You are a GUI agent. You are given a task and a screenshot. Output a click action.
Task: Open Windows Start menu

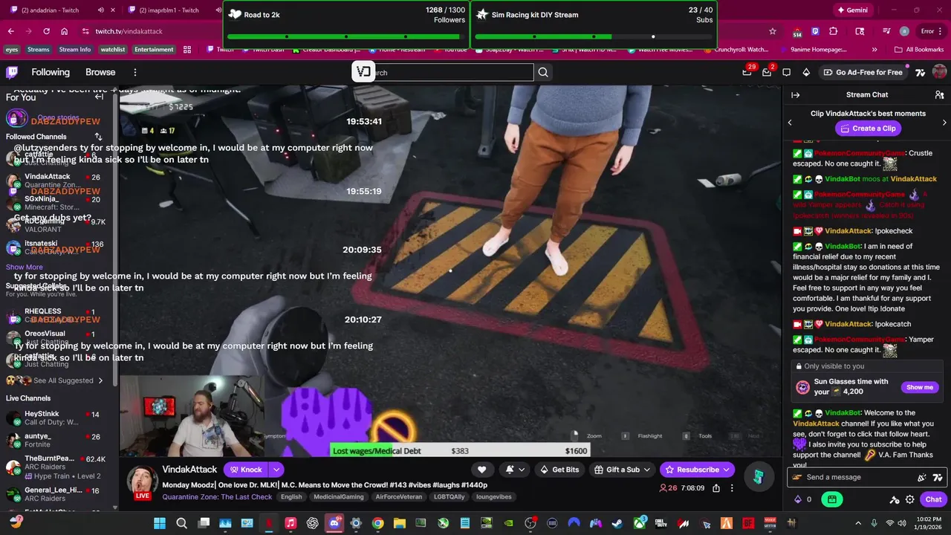(x=159, y=523)
